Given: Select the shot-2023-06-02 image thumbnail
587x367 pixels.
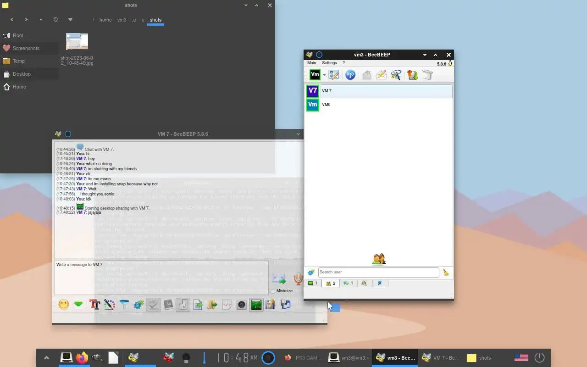Looking at the screenshot, I should click(77, 41).
